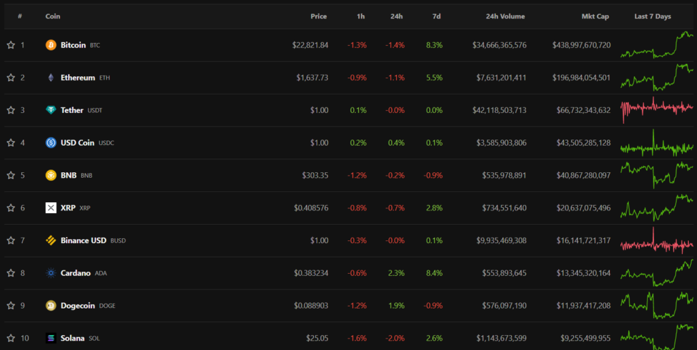
Task: Add Cardano to favorites star
Action: [x=11, y=273]
